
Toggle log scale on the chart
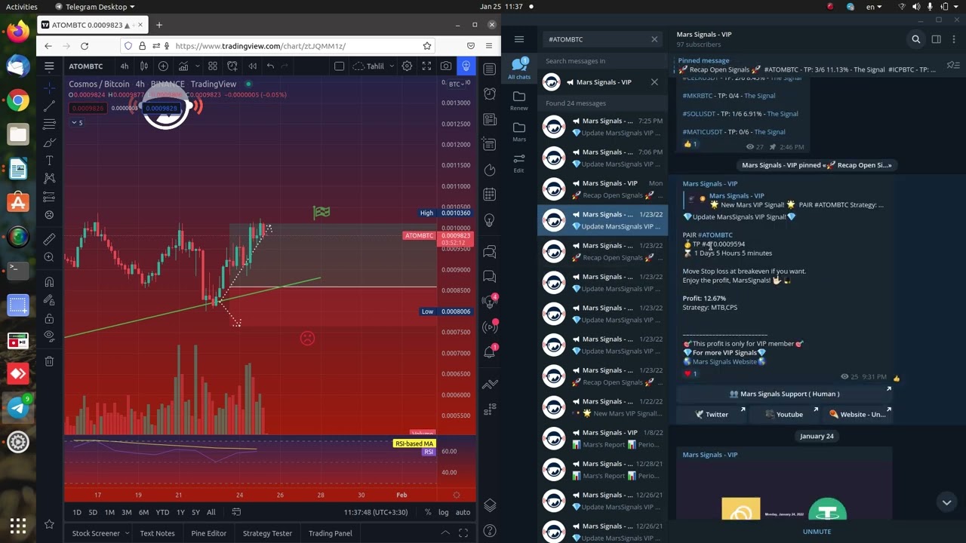(444, 512)
